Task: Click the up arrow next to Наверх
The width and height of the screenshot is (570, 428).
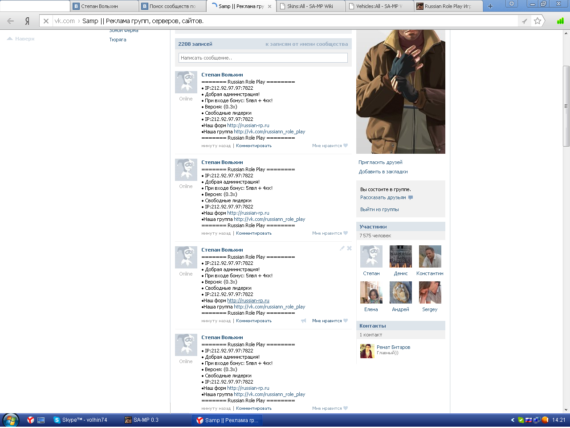Action: click(x=10, y=39)
